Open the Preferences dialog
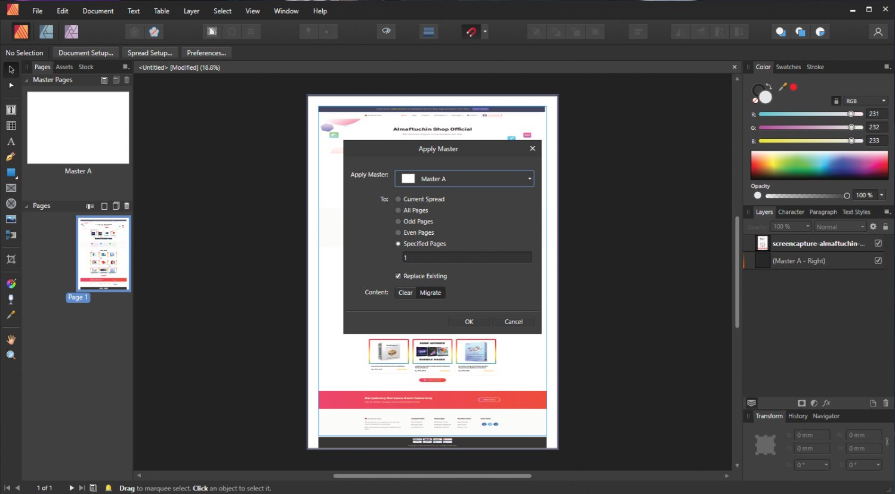Viewport: 895px width, 494px height. tap(206, 52)
